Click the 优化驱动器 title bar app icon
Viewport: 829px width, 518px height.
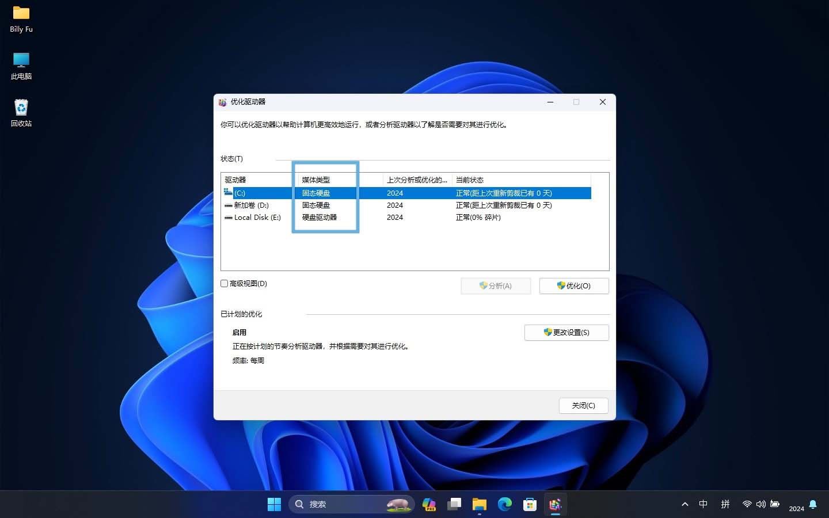point(223,102)
